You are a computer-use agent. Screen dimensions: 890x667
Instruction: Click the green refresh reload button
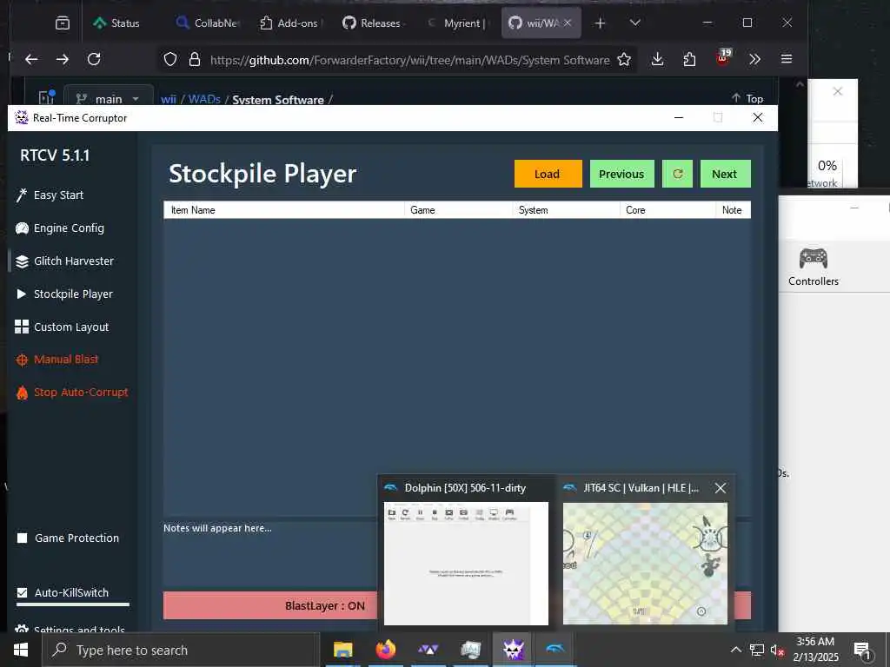point(677,174)
